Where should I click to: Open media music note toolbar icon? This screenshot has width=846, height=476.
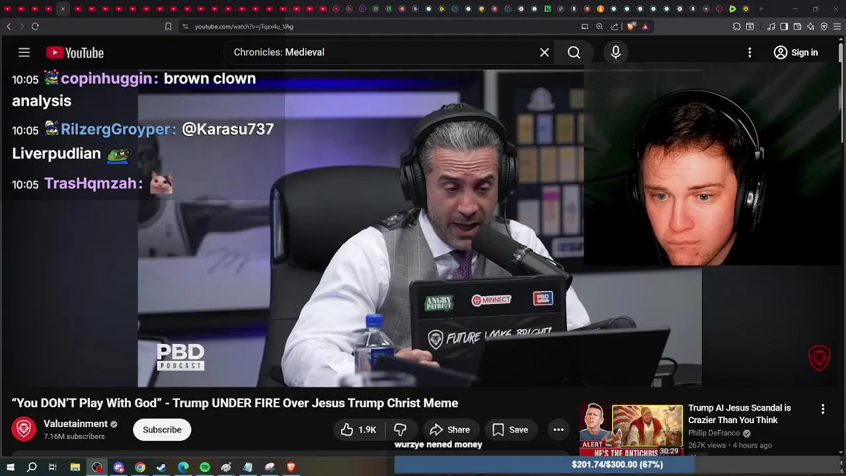771,26
